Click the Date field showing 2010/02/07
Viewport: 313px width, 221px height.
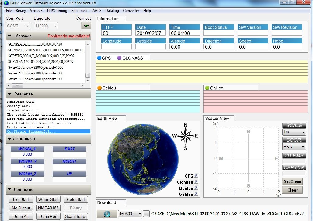pos(151,33)
